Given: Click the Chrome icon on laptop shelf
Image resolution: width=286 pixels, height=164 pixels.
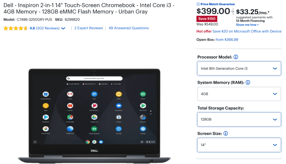Looking at the screenshot, I should point(87,142).
